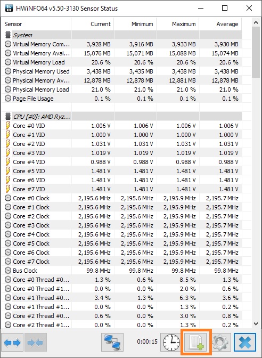Click the clock reset timer icon
The height and width of the screenshot is (358, 262).
[171, 342]
